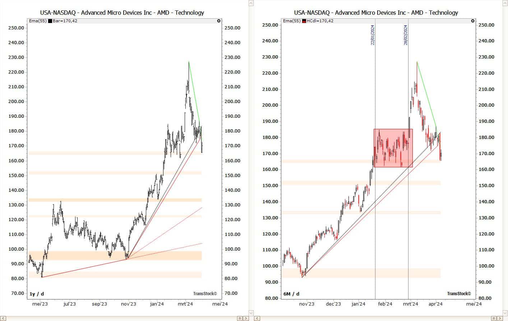Close the right chart indicator header
The image size is (508, 321).
click(x=473, y=21)
